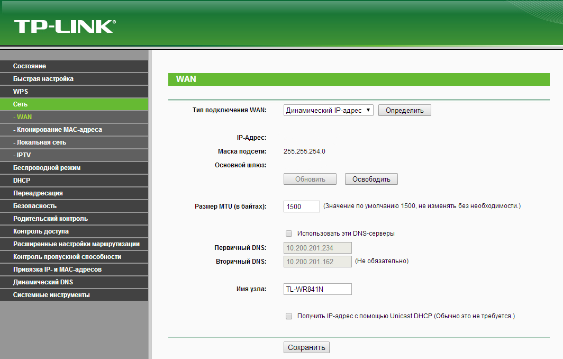Screen dimensions: 563x359
Task: Click the 'Определить' button
Action: [404, 110]
